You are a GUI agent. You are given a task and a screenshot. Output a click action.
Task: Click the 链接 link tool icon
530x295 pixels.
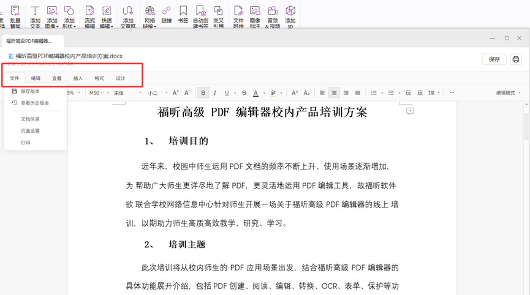(x=166, y=14)
